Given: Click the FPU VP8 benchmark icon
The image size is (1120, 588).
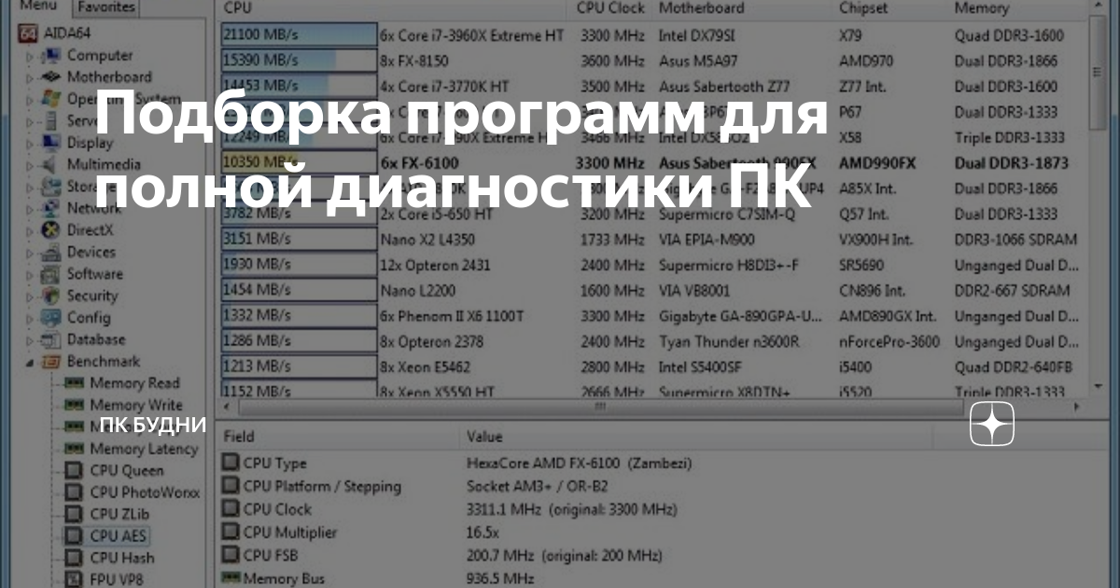Looking at the screenshot, I should click(75, 580).
